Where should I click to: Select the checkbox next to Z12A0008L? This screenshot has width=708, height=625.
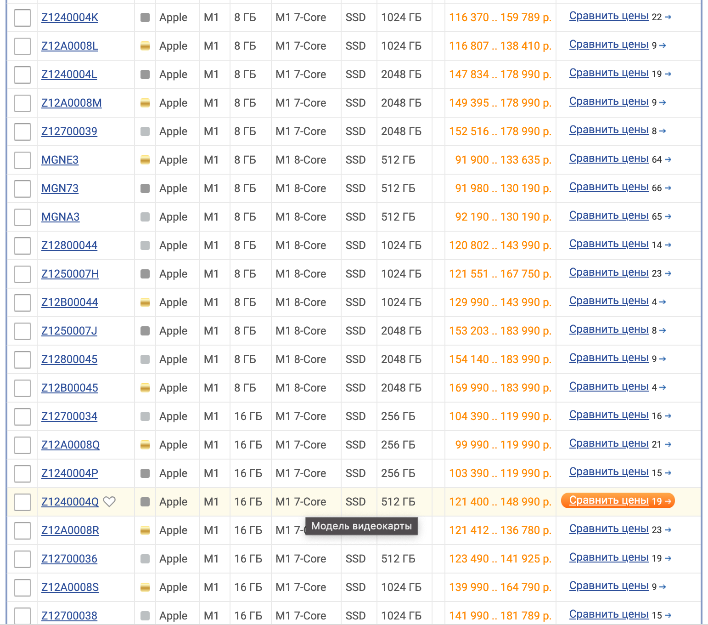coord(22,46)
